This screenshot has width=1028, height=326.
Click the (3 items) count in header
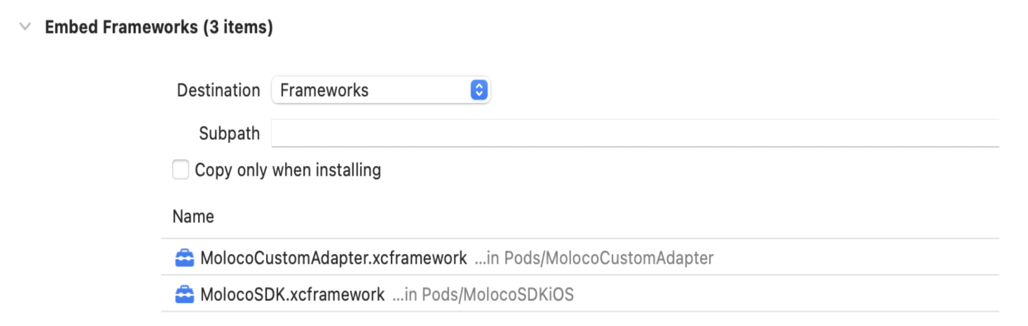point(238,27)
